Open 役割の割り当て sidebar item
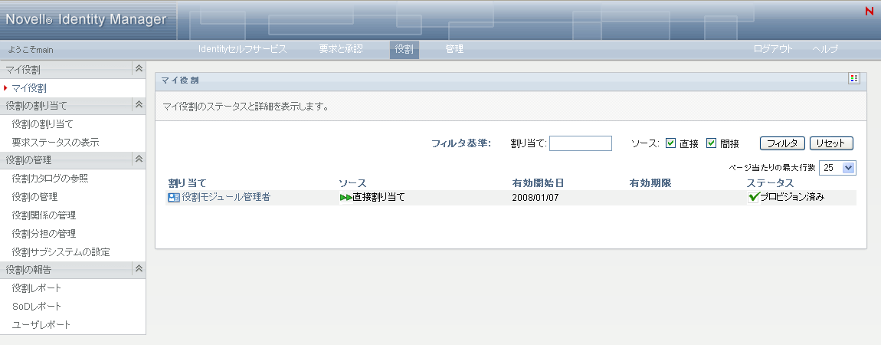The image size is (881, 345). pyautogui.click(x=43, y=124)
